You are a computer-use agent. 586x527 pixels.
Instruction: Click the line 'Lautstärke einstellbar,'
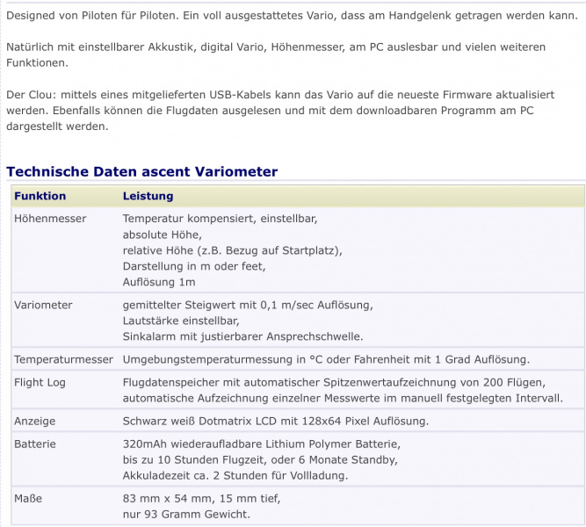[181, 321]
